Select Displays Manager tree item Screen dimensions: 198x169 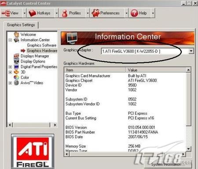pos(35,56)
